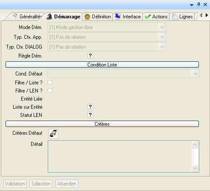Image resolution: width=210 pixels, height=191 pixels.
Task: Click the help icon beside Règle Dém.
Action: click(90, 55)
